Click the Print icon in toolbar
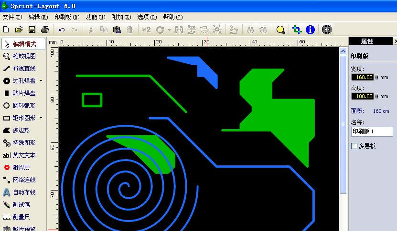The width and height of the screenshot is (397, 231). click(44, 30)
